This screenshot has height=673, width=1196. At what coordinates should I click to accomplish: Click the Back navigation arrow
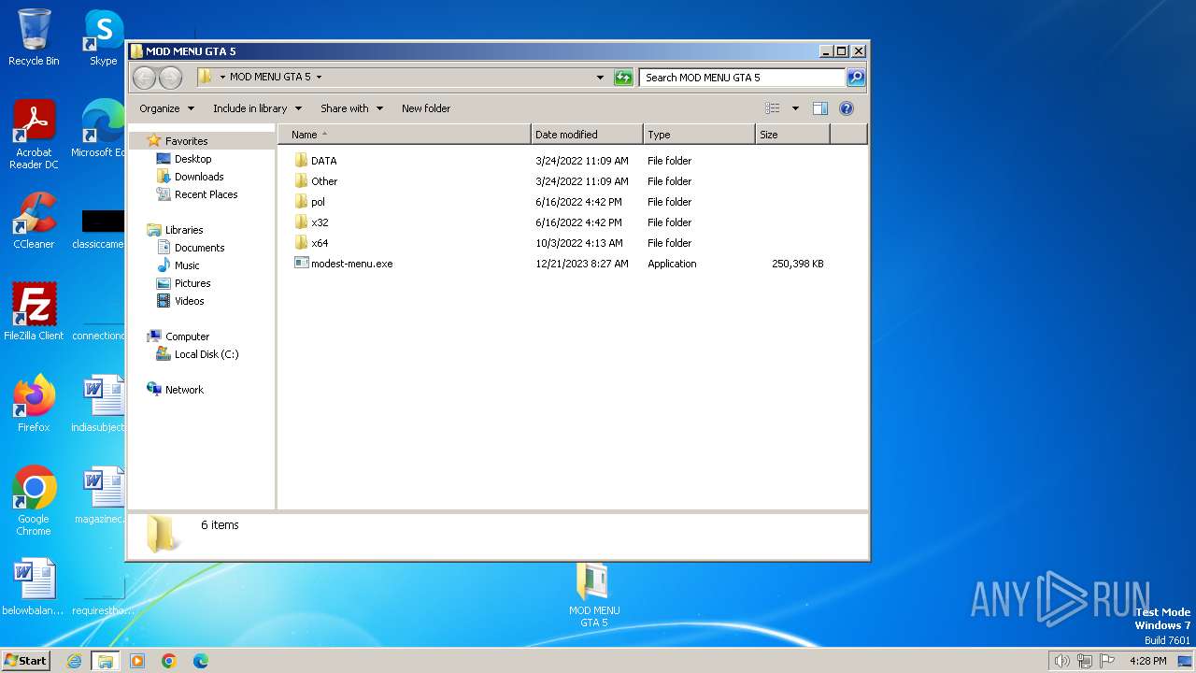click(x=144, y=78)
